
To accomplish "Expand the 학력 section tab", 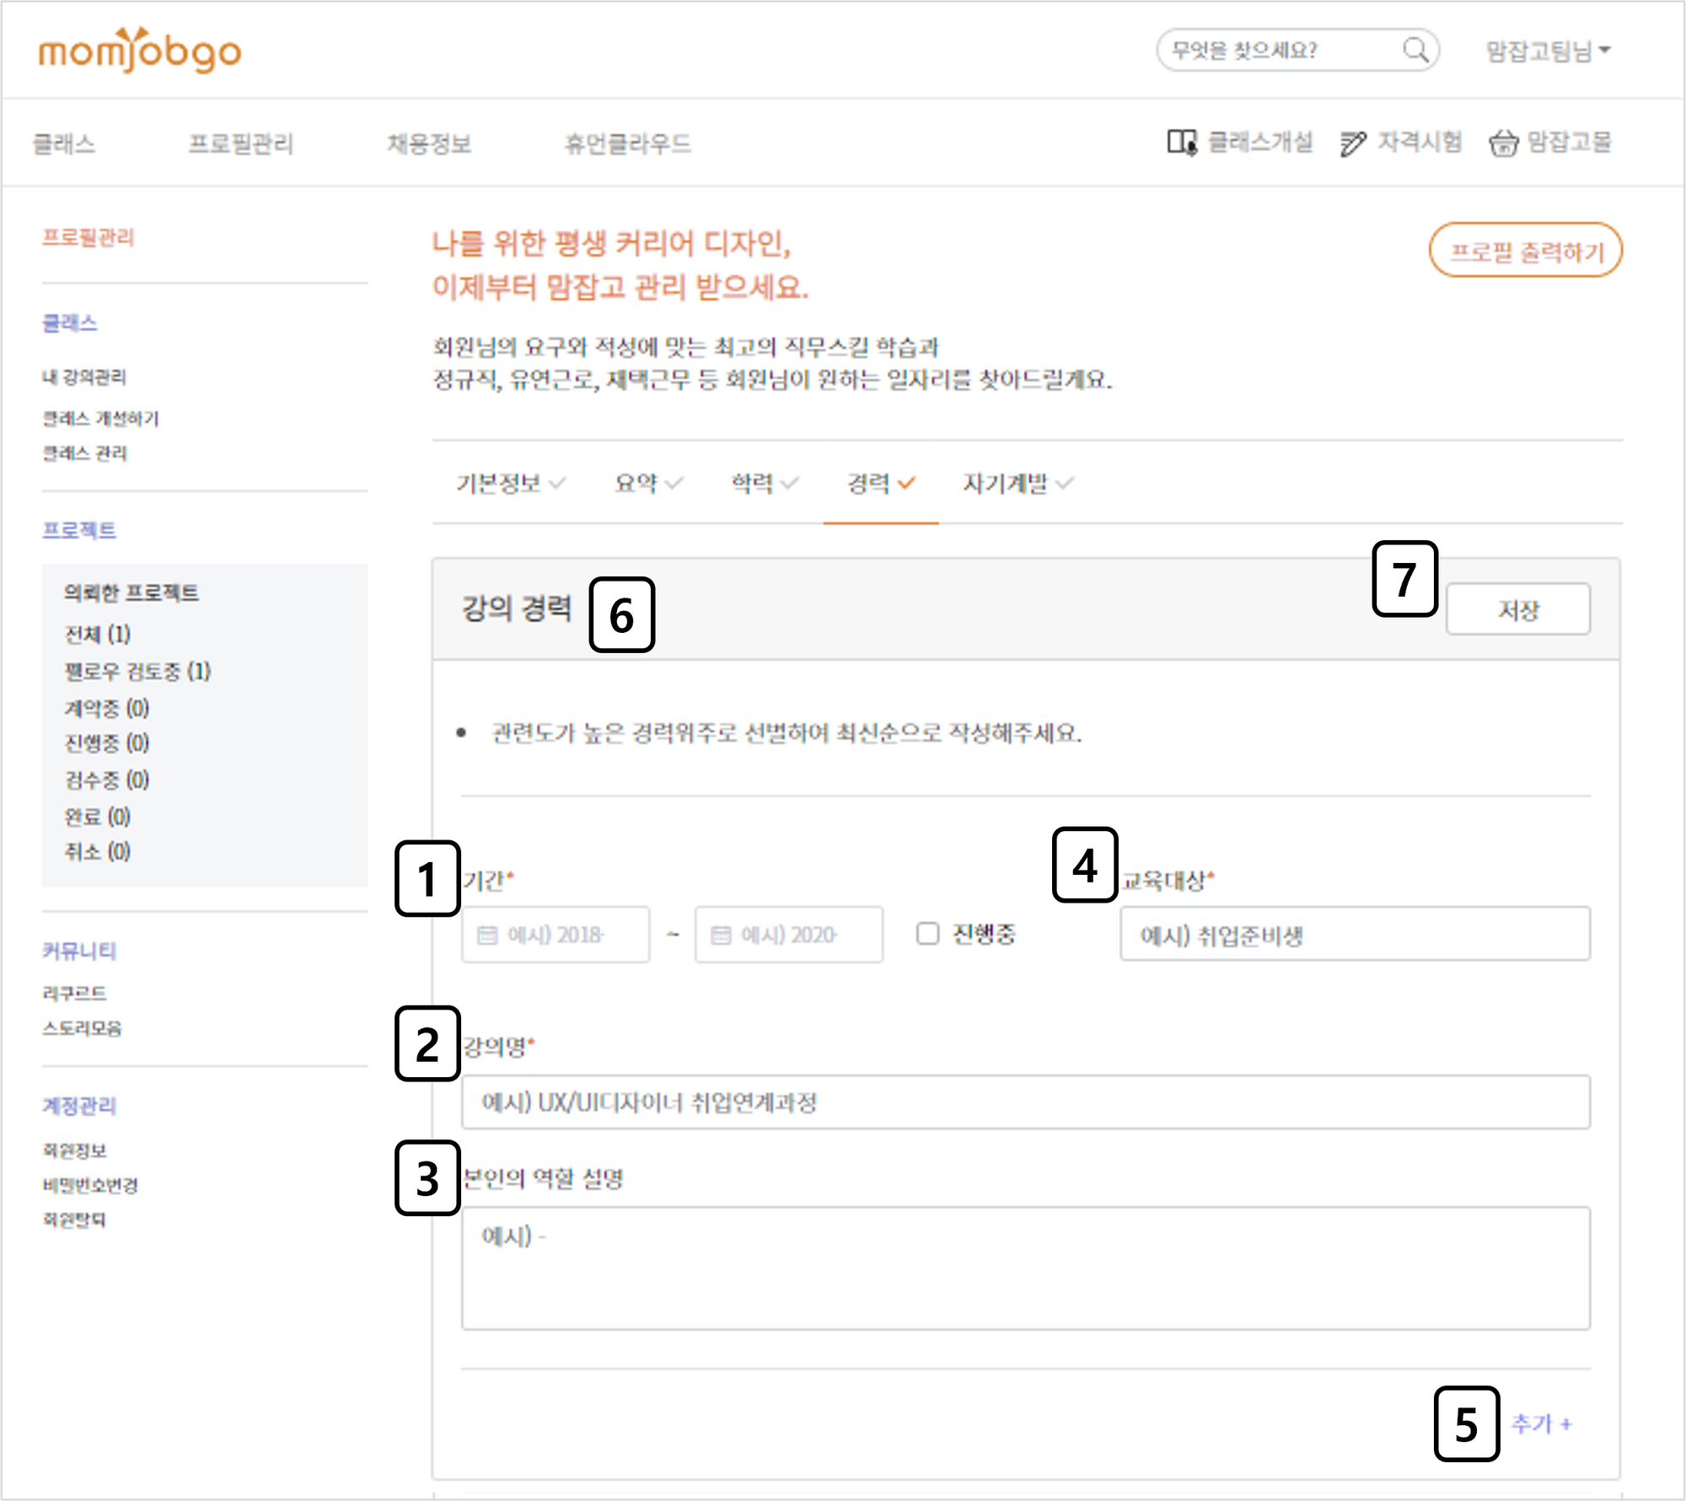I will click(763, 484).
